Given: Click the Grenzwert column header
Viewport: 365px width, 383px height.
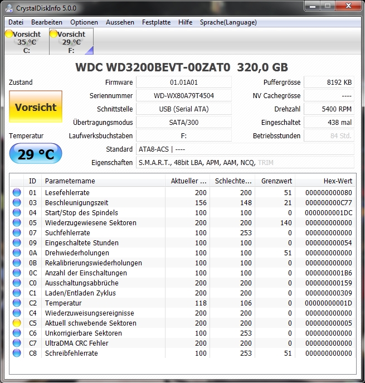Looking at the screenshot, I should [275, 181].
